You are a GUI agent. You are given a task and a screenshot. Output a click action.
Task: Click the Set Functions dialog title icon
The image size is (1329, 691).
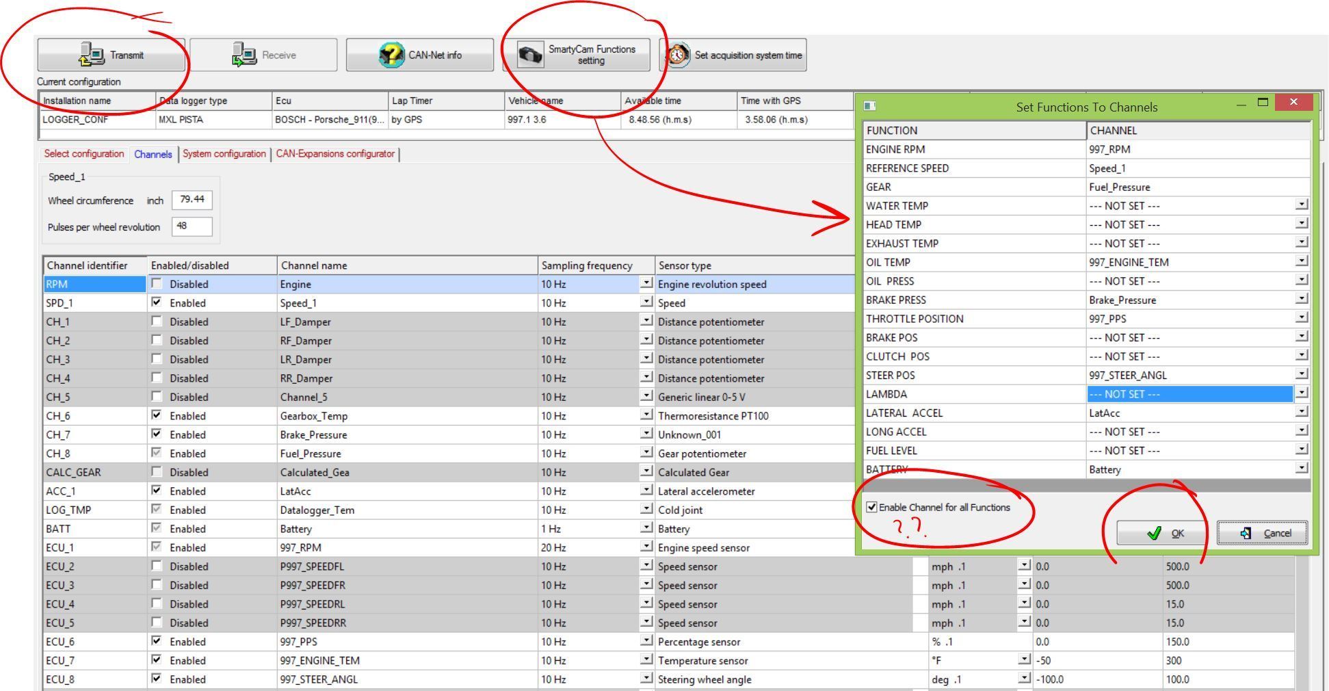(870, 106)
